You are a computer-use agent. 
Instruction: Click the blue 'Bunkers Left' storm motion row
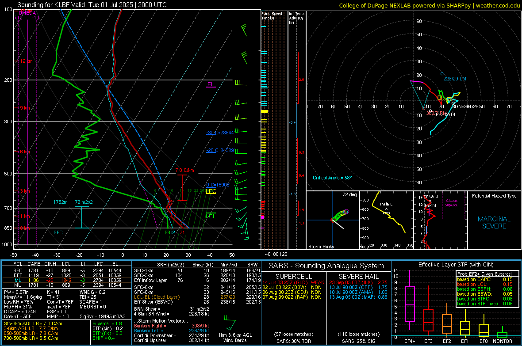tap(172, 331)
